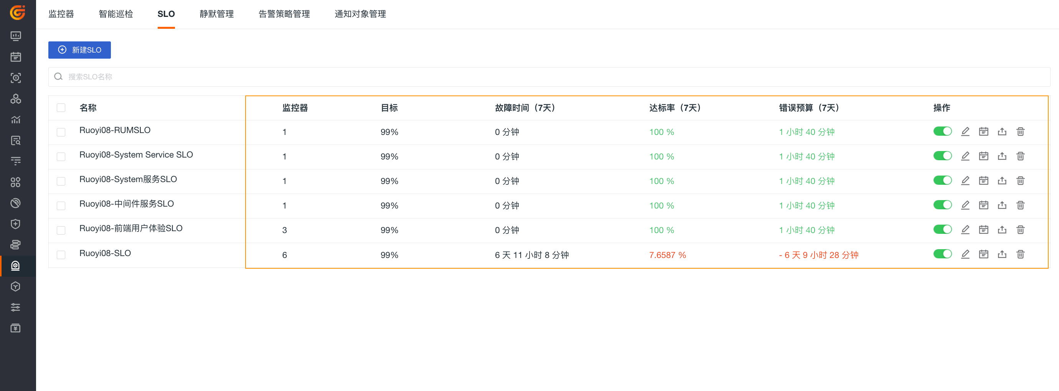This screenshot has height=391, width=1059.
Task: Open the sliders settings sidebar icon
Action: 16,307
